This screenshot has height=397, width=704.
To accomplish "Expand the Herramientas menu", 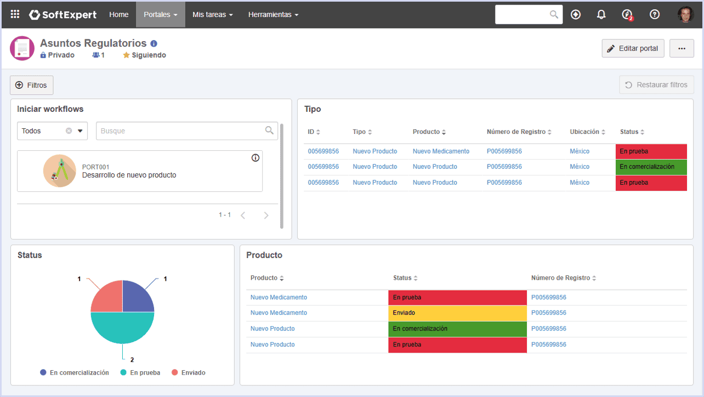I will coord(273,15).
